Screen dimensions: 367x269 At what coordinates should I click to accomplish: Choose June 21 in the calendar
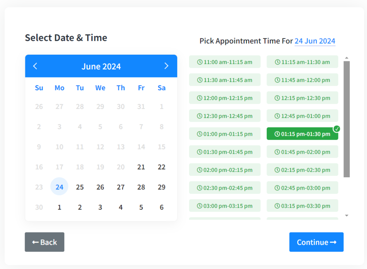coord(141,167)
